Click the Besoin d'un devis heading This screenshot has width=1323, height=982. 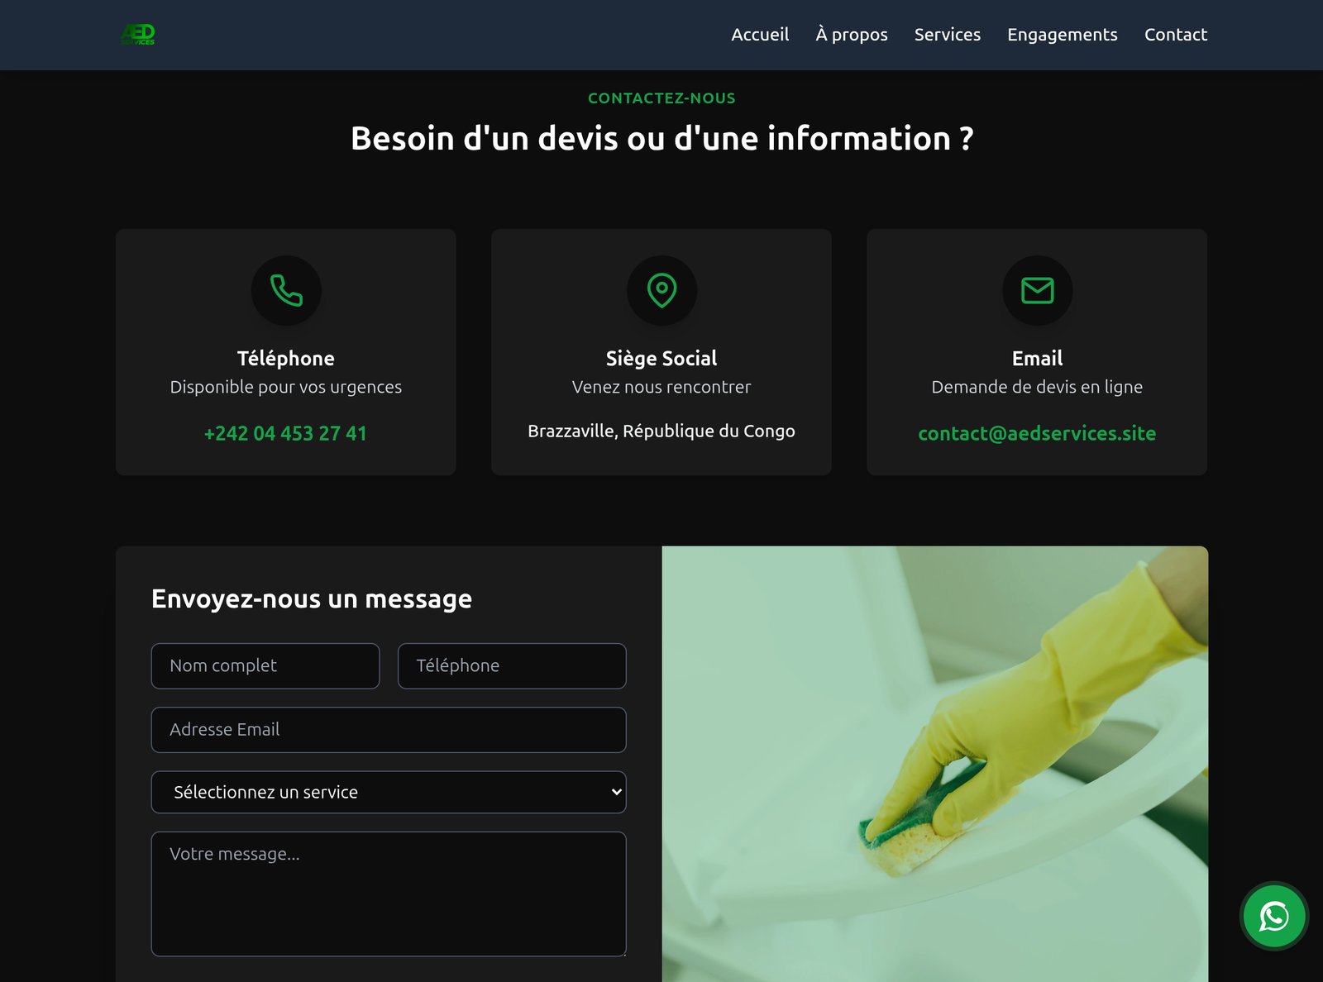[x=661, y=138]
